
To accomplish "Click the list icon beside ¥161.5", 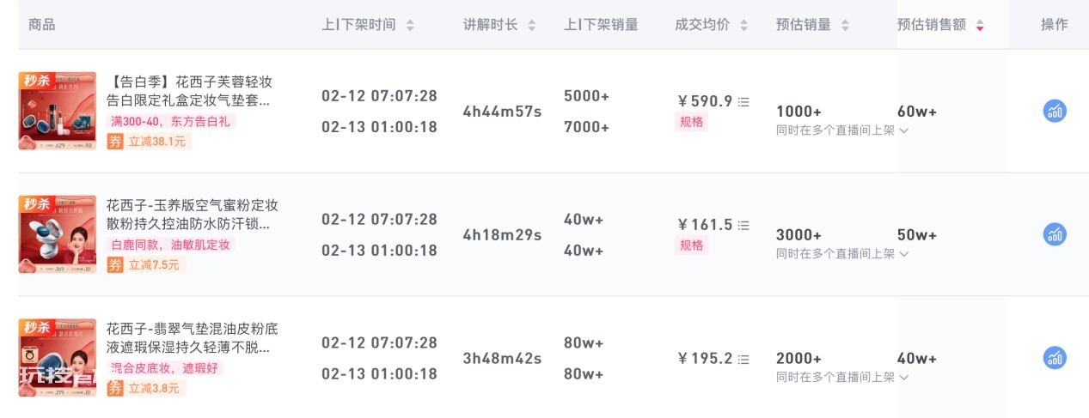I will click(743, 225).
